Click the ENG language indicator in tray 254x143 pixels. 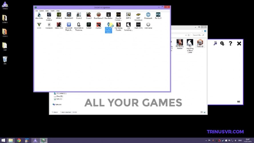click(240, 140)
